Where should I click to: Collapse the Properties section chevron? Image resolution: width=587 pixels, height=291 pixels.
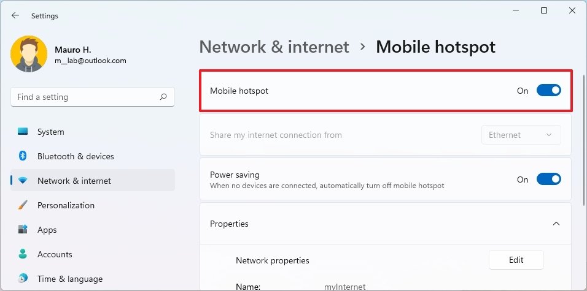556,224
